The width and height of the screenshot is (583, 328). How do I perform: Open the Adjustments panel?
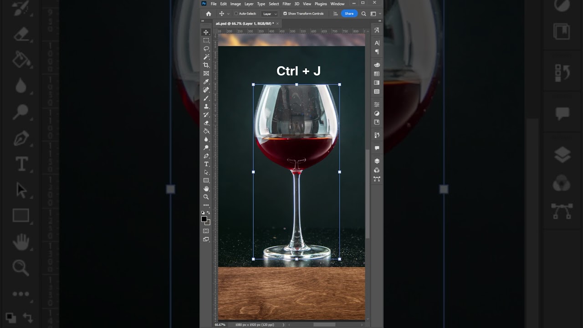pyautogui.click(x=377, y=113)
